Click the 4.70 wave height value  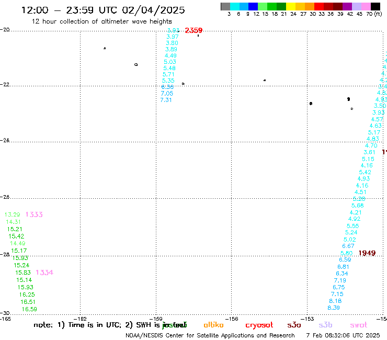pos(371,146)
